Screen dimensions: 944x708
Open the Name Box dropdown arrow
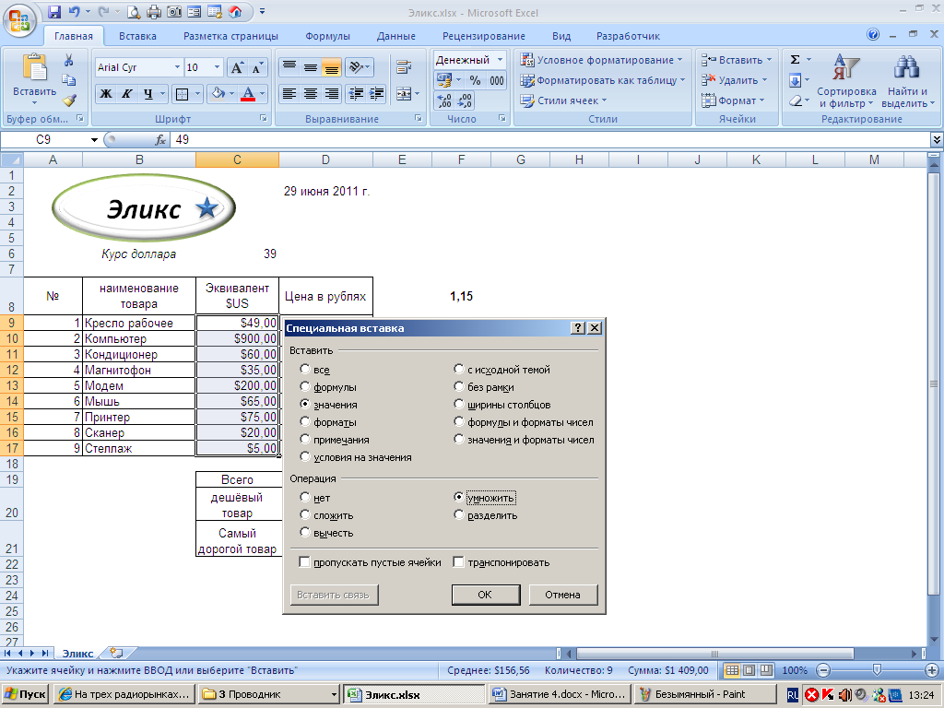click(95, 140)
